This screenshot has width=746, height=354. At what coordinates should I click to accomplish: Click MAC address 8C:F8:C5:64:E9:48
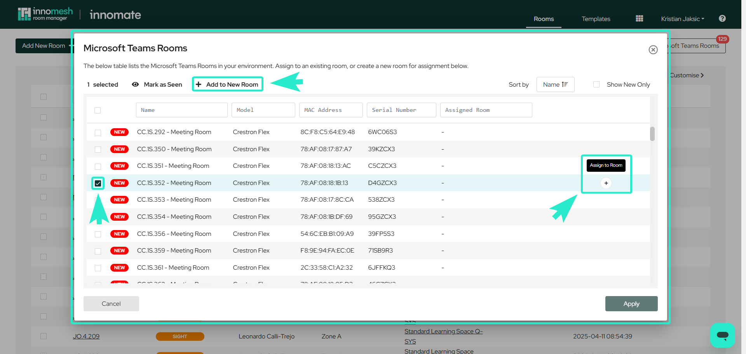pyautogui.click(x=328, y=132)
